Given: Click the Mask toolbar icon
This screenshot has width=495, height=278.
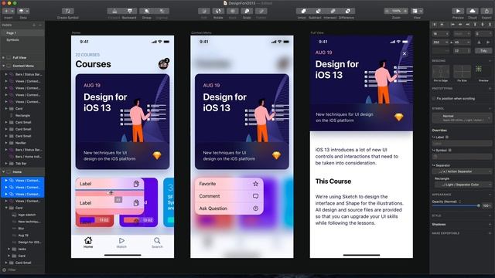Looking at the screenshot, I should 233,11.
